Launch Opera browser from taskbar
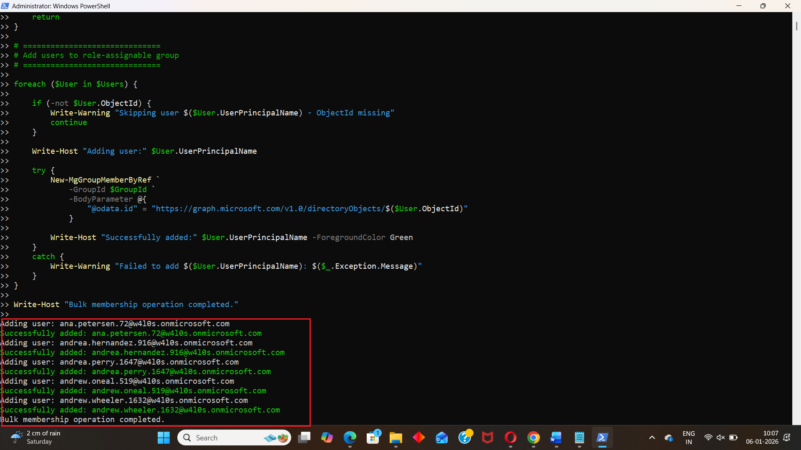This screenshot has height=450, width=801. coord(510,437)
